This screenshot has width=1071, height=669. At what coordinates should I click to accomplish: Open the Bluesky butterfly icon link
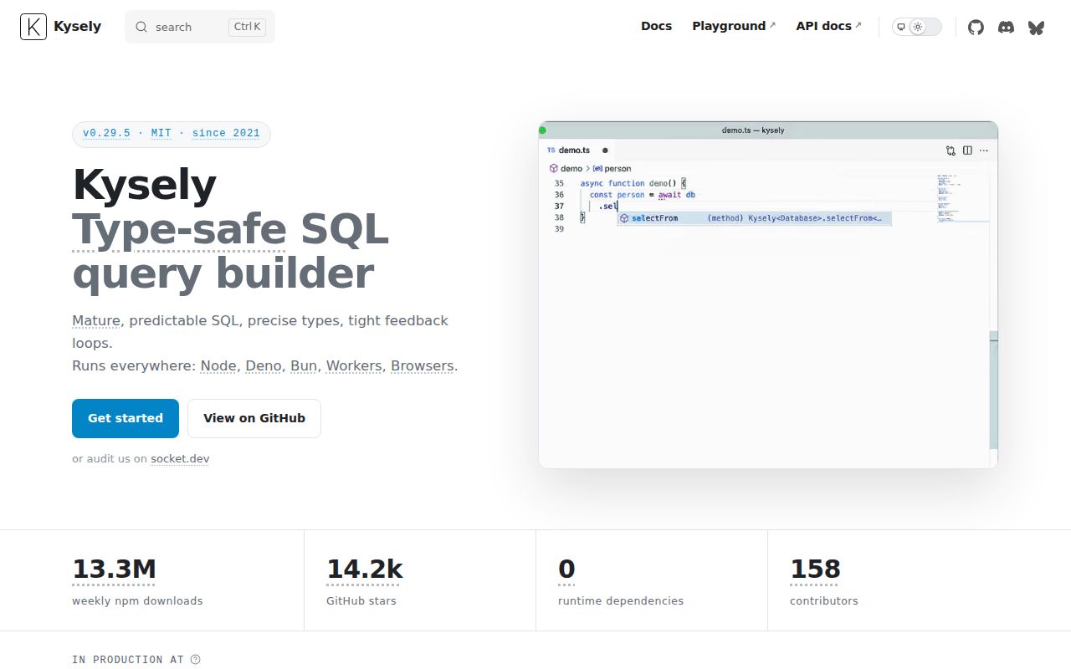point(1036,27)
